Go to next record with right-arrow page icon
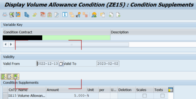Screen dimensions: 196x99 click(118, 15)
